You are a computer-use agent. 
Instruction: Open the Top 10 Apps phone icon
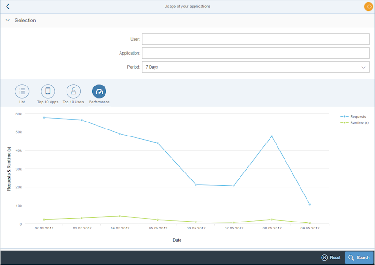tap(48, 91)
